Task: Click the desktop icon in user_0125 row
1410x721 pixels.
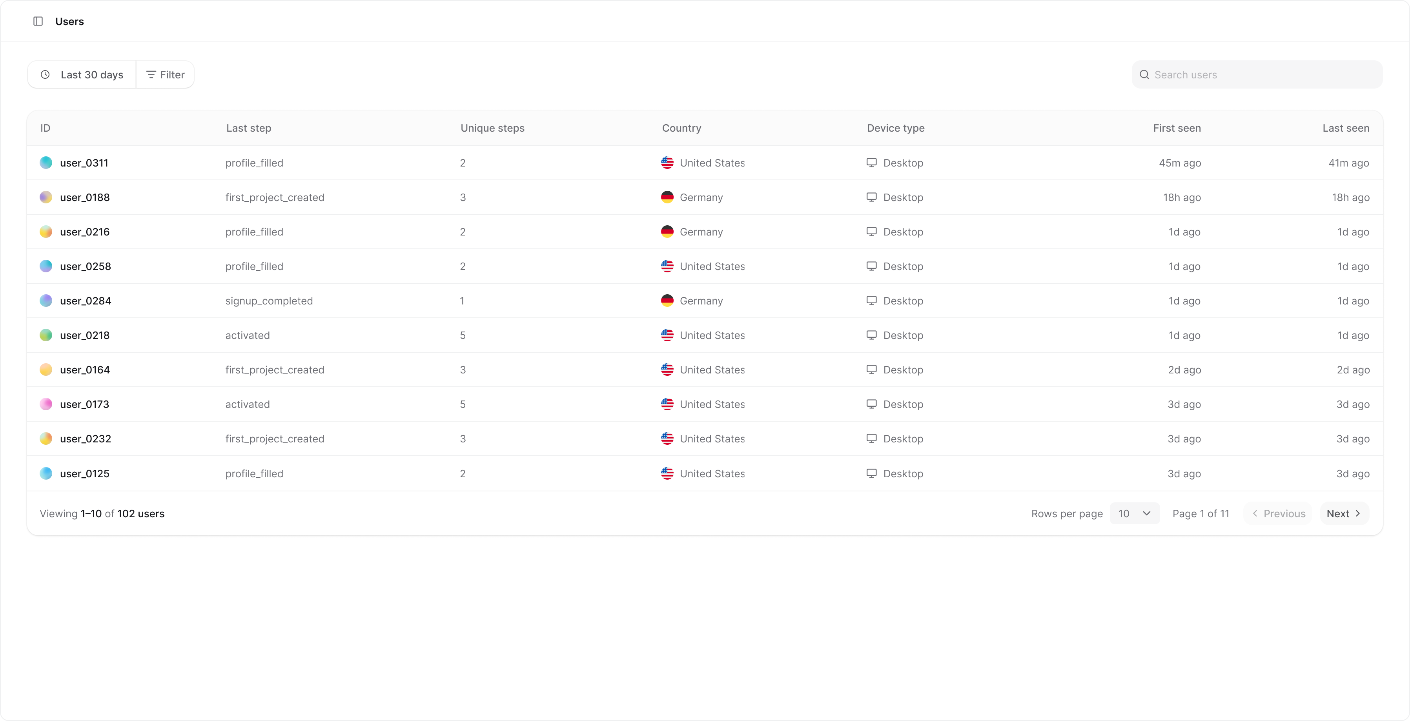Action: [x=871, y=473]
